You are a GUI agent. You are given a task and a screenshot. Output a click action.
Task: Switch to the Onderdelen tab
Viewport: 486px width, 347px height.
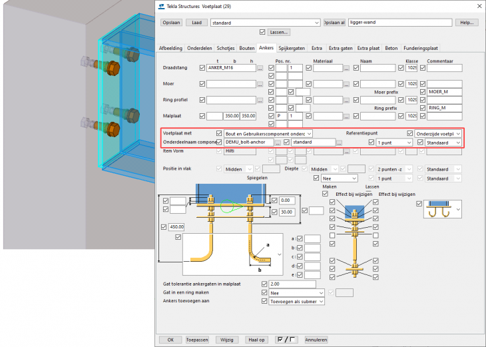tap(199, 48)
